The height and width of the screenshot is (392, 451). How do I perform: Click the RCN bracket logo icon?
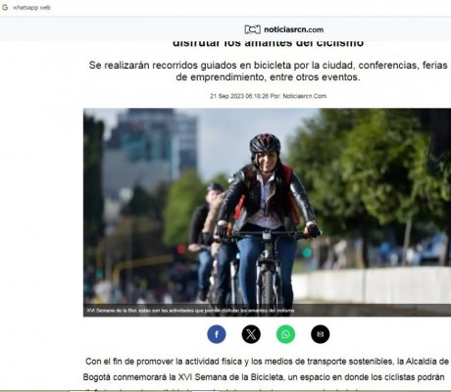pyautogui.click(x=252, y=29)
